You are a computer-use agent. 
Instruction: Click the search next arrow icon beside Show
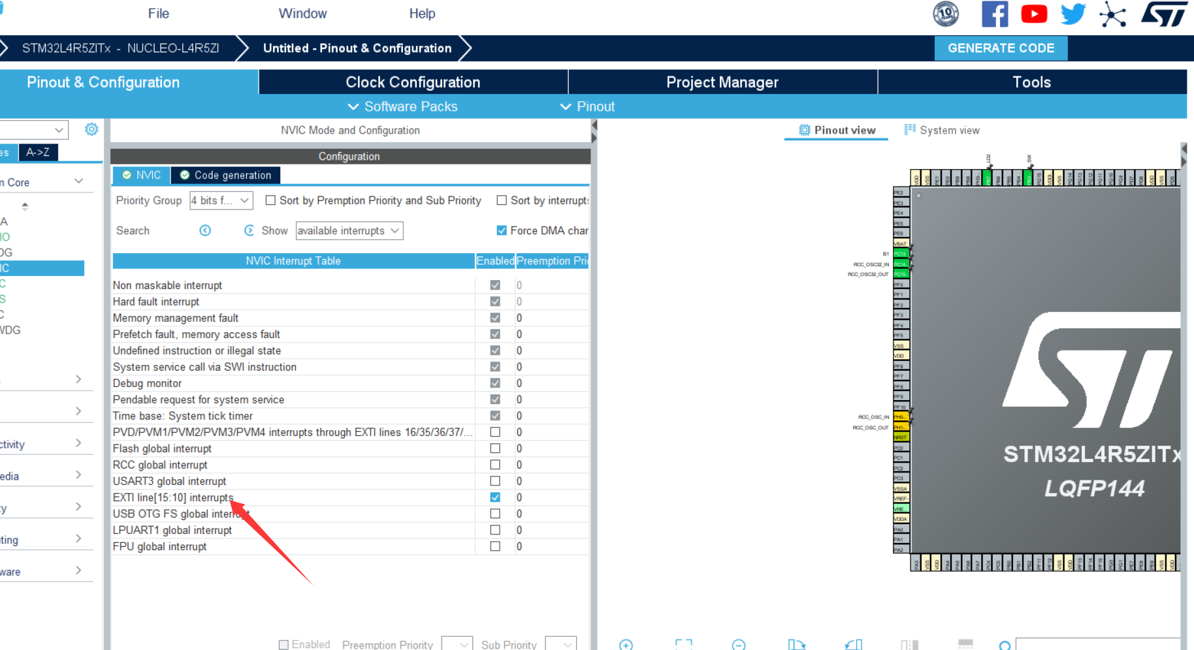pos(249,230)
